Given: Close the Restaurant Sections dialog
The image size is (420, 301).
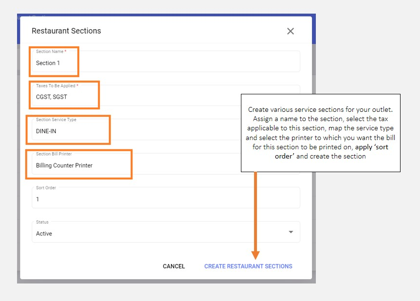Looking at the screenshot, I should (x=291, y=31).
